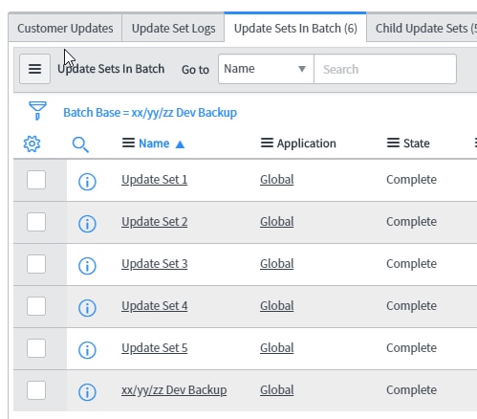Select the Update Set 5 checkbox
The height and width of the screenshot is (419, 477).
(x=36, y=348)
